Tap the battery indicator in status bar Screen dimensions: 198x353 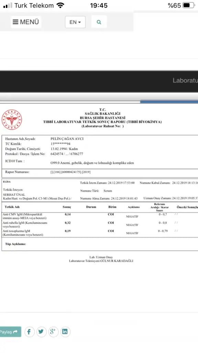point(188,6)
